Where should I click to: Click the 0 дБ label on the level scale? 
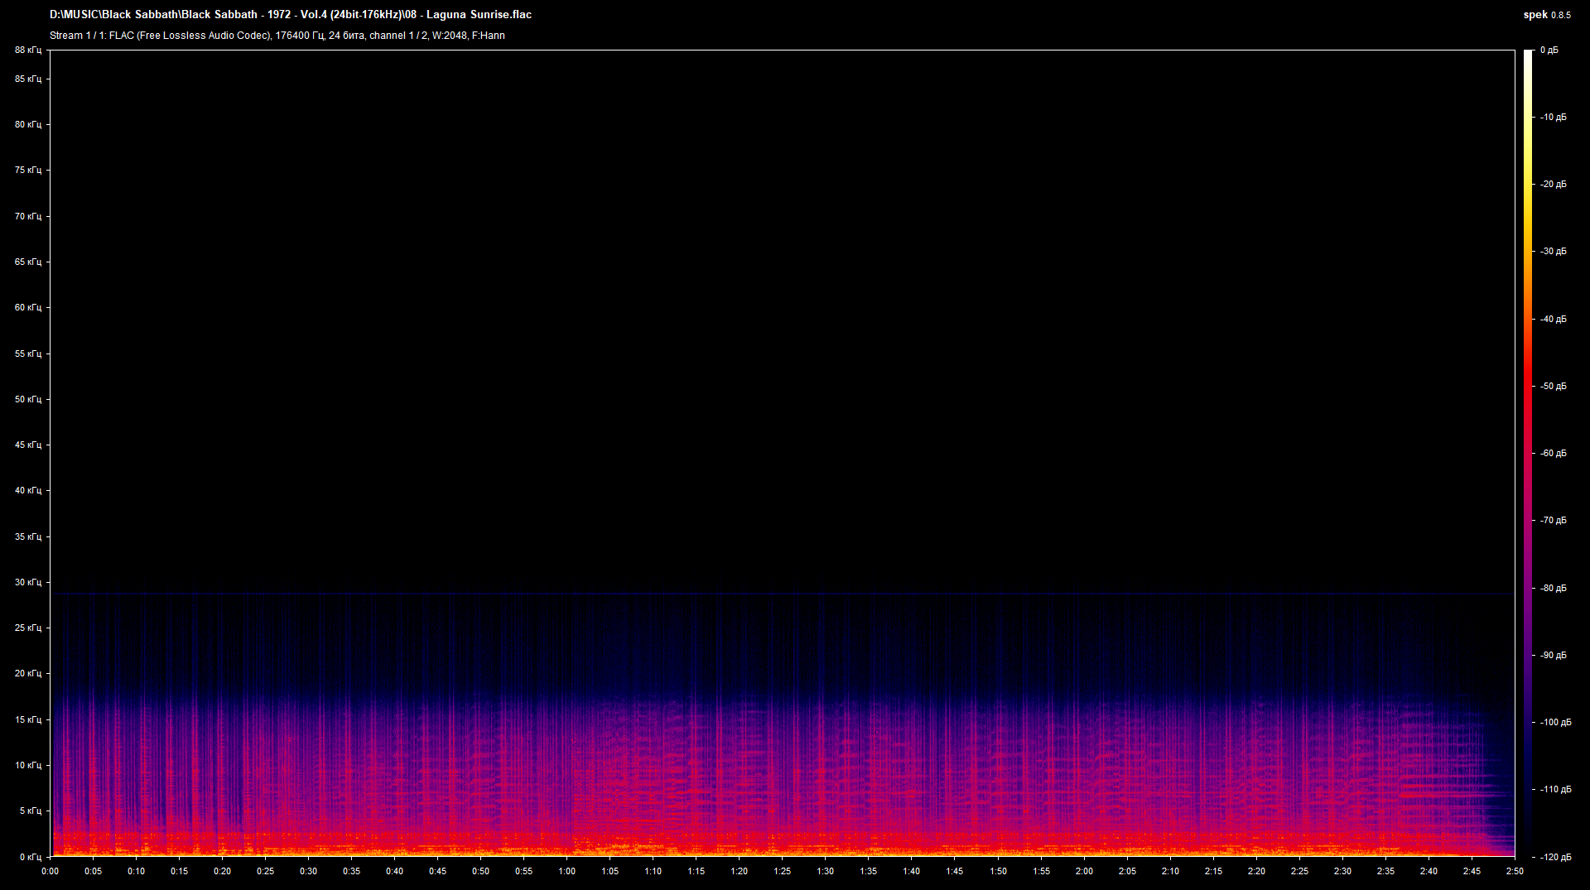1549,51
